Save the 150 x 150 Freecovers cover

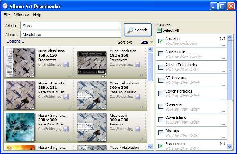[x=66, y=64]
